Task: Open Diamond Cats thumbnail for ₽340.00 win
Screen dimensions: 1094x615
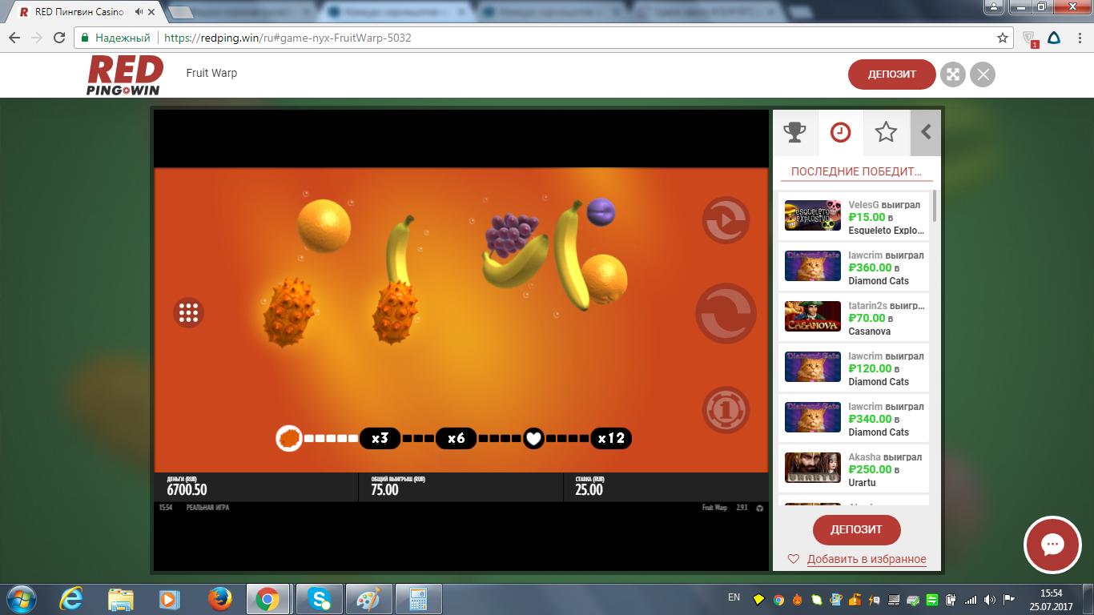Action: 812,417
